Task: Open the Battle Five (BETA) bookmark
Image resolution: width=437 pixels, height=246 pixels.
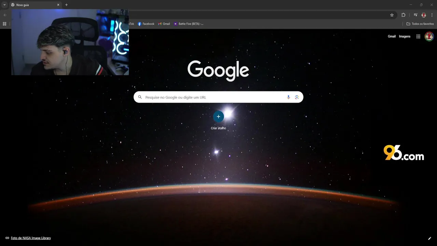Action: (188, 24)
